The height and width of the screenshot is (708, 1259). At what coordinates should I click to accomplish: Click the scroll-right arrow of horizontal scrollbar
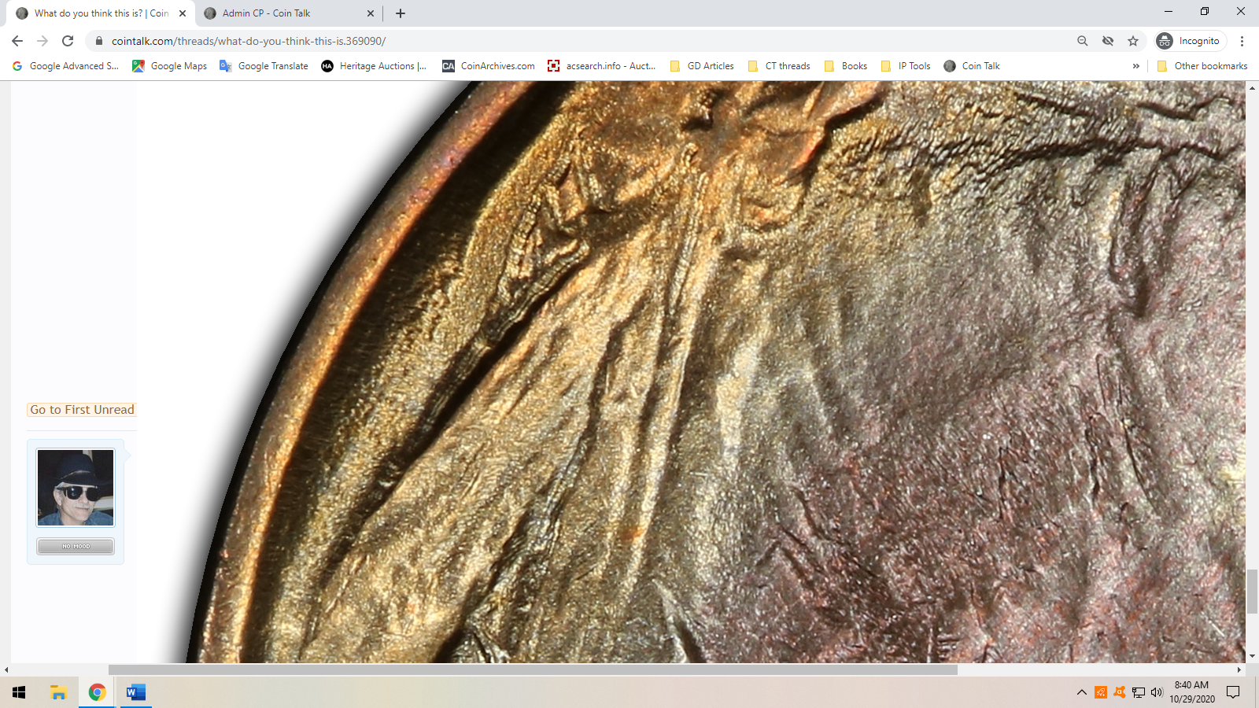(1239, 670)
